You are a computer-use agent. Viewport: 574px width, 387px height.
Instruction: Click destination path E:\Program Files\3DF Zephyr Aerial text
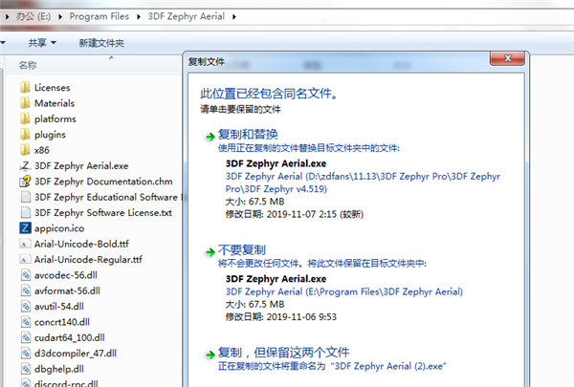point(344,291)
